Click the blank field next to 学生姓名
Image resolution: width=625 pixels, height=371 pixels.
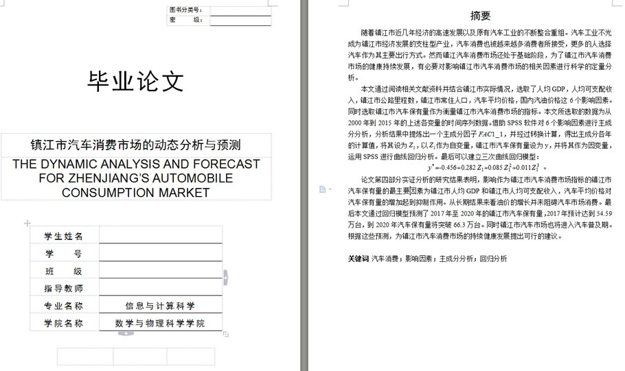(x=161, y=236)
